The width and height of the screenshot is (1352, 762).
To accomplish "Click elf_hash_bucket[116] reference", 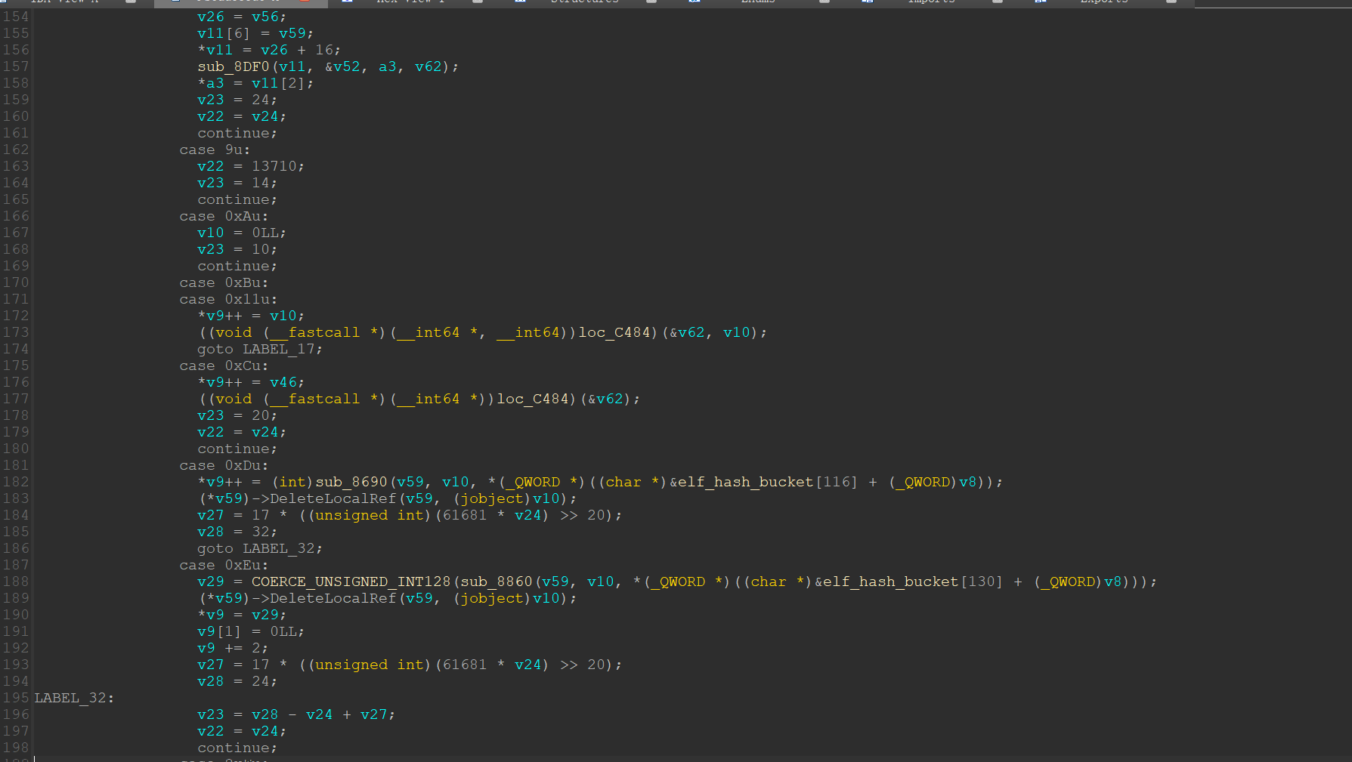I will [x=768, y=482].
